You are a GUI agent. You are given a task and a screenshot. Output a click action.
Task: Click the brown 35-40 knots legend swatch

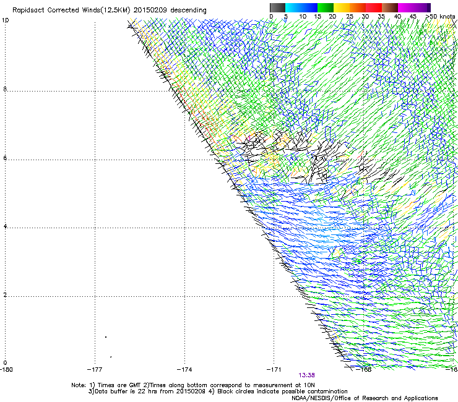[390, 7]
